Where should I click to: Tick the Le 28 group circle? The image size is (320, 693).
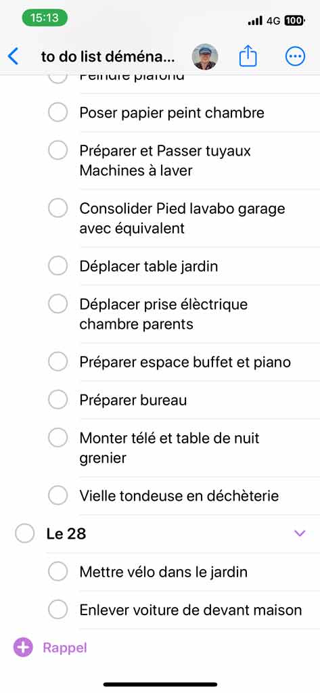click(x=24, y=533)
